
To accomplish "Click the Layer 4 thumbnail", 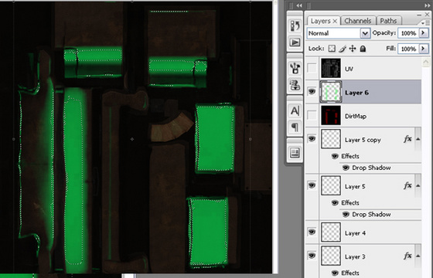I will (x=331, y=232).
